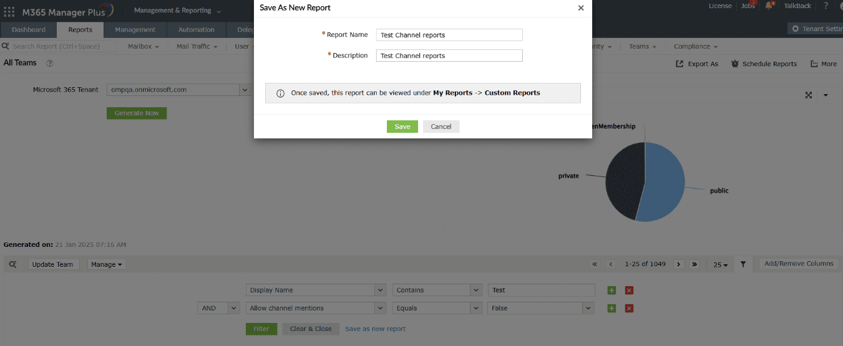Open the Compliance reports menu
The image size is (843, 346).
pos(695,46)
